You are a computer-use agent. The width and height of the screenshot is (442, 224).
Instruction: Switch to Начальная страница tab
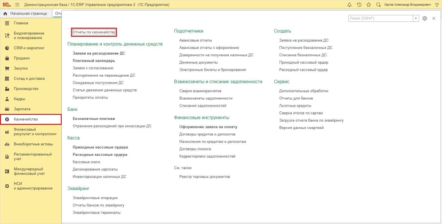click(26, 14)
